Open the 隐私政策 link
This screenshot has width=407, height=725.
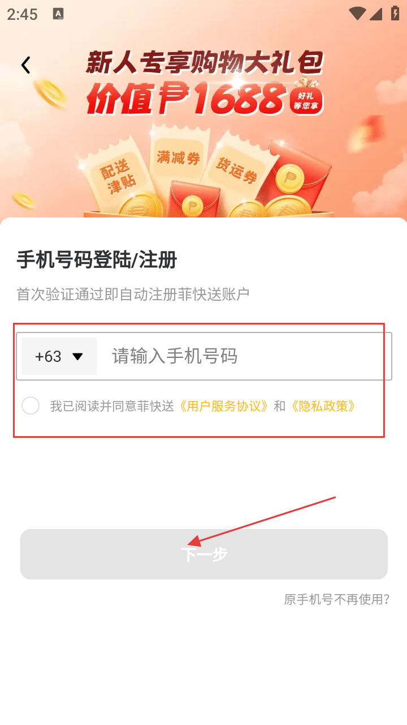click(323, 406)
